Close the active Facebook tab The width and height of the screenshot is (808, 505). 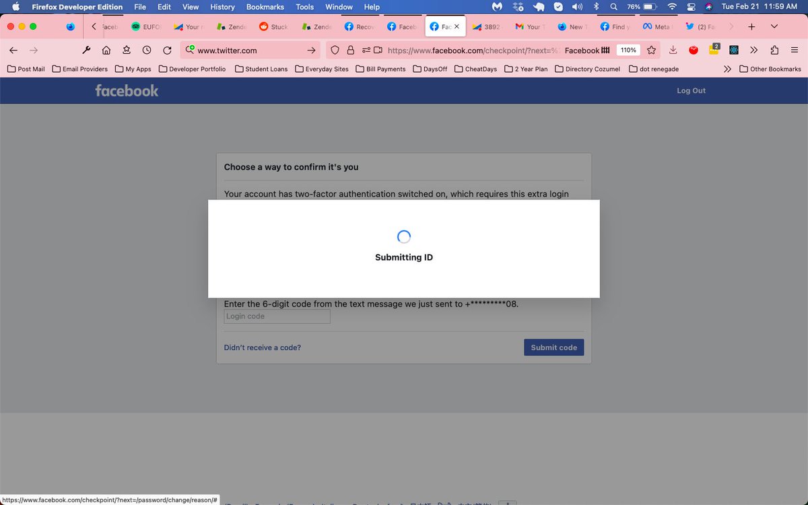click(x=457, y=27)
